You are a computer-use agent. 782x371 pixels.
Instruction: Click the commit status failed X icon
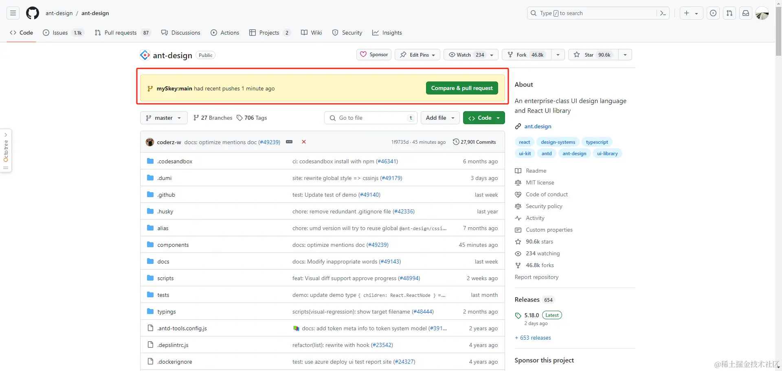(304, 142)
